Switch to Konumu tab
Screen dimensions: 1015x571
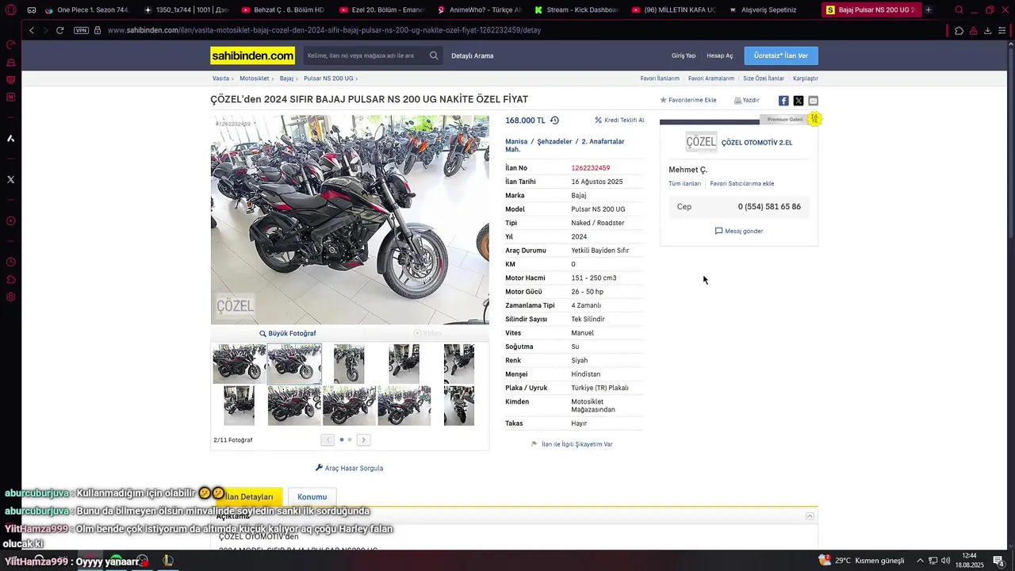click(312, 496)
